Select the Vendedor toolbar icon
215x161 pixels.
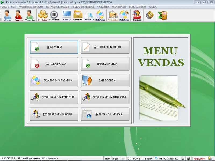coord(30,16)
